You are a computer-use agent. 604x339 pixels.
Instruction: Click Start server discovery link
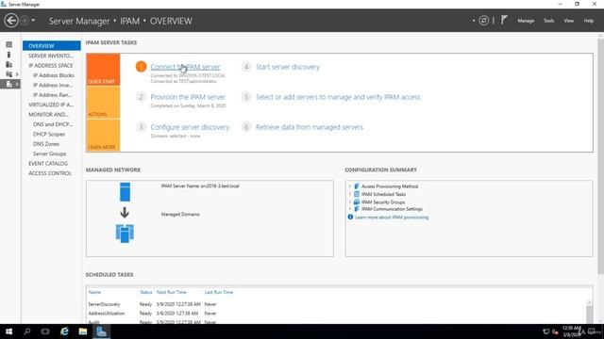[288, 67]
